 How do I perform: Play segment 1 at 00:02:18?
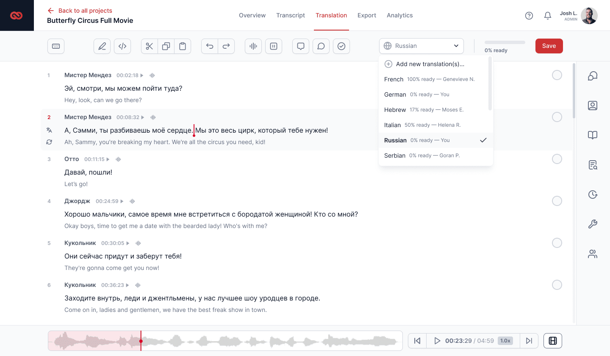[x=142, y=75]
